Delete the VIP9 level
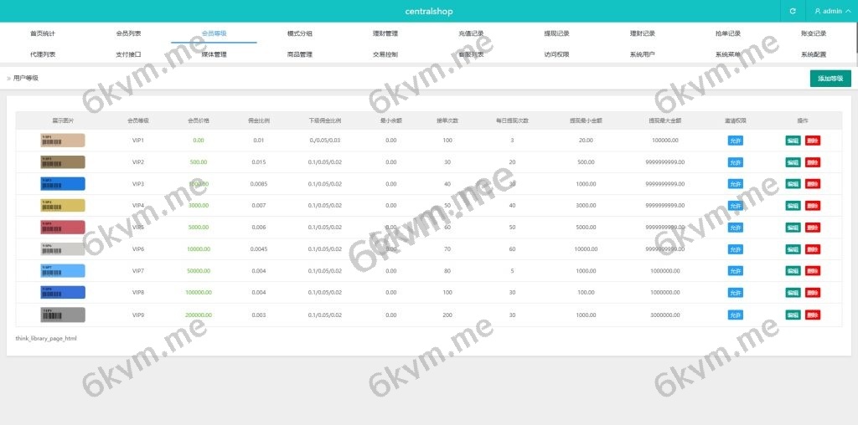Image resolution: width=858 pixels, height=425 pixels. pos(813,315)
